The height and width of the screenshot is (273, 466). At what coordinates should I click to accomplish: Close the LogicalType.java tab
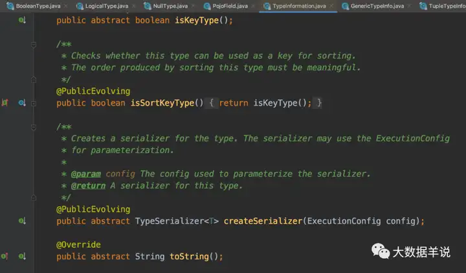[134, 6]
